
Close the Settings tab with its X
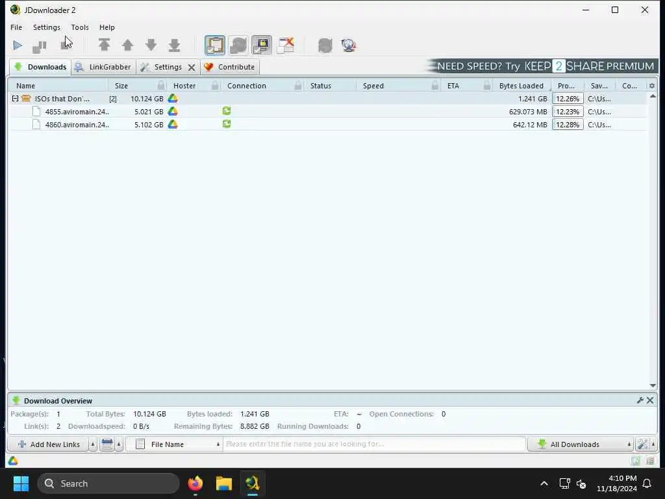192,68
